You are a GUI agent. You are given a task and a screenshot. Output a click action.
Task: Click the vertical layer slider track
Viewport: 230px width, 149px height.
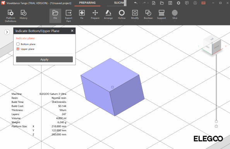click(216, 87)
